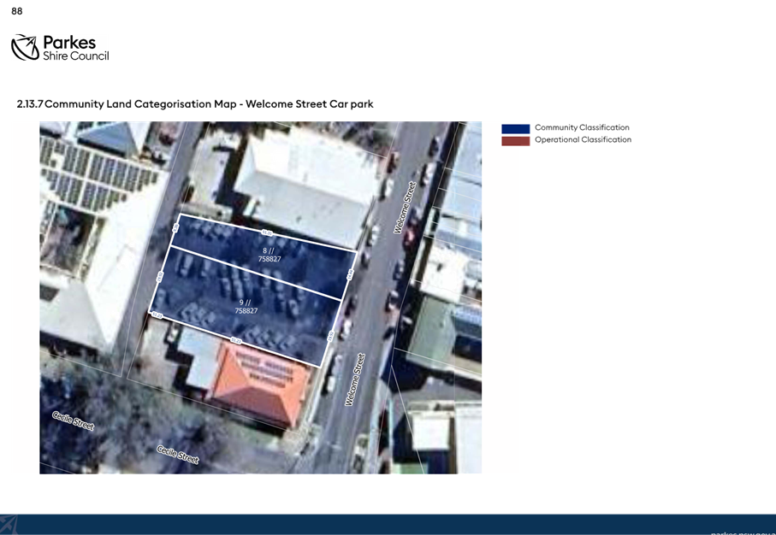Select the Lot 9 // 758827 parcel label

[x=246, y=307]
